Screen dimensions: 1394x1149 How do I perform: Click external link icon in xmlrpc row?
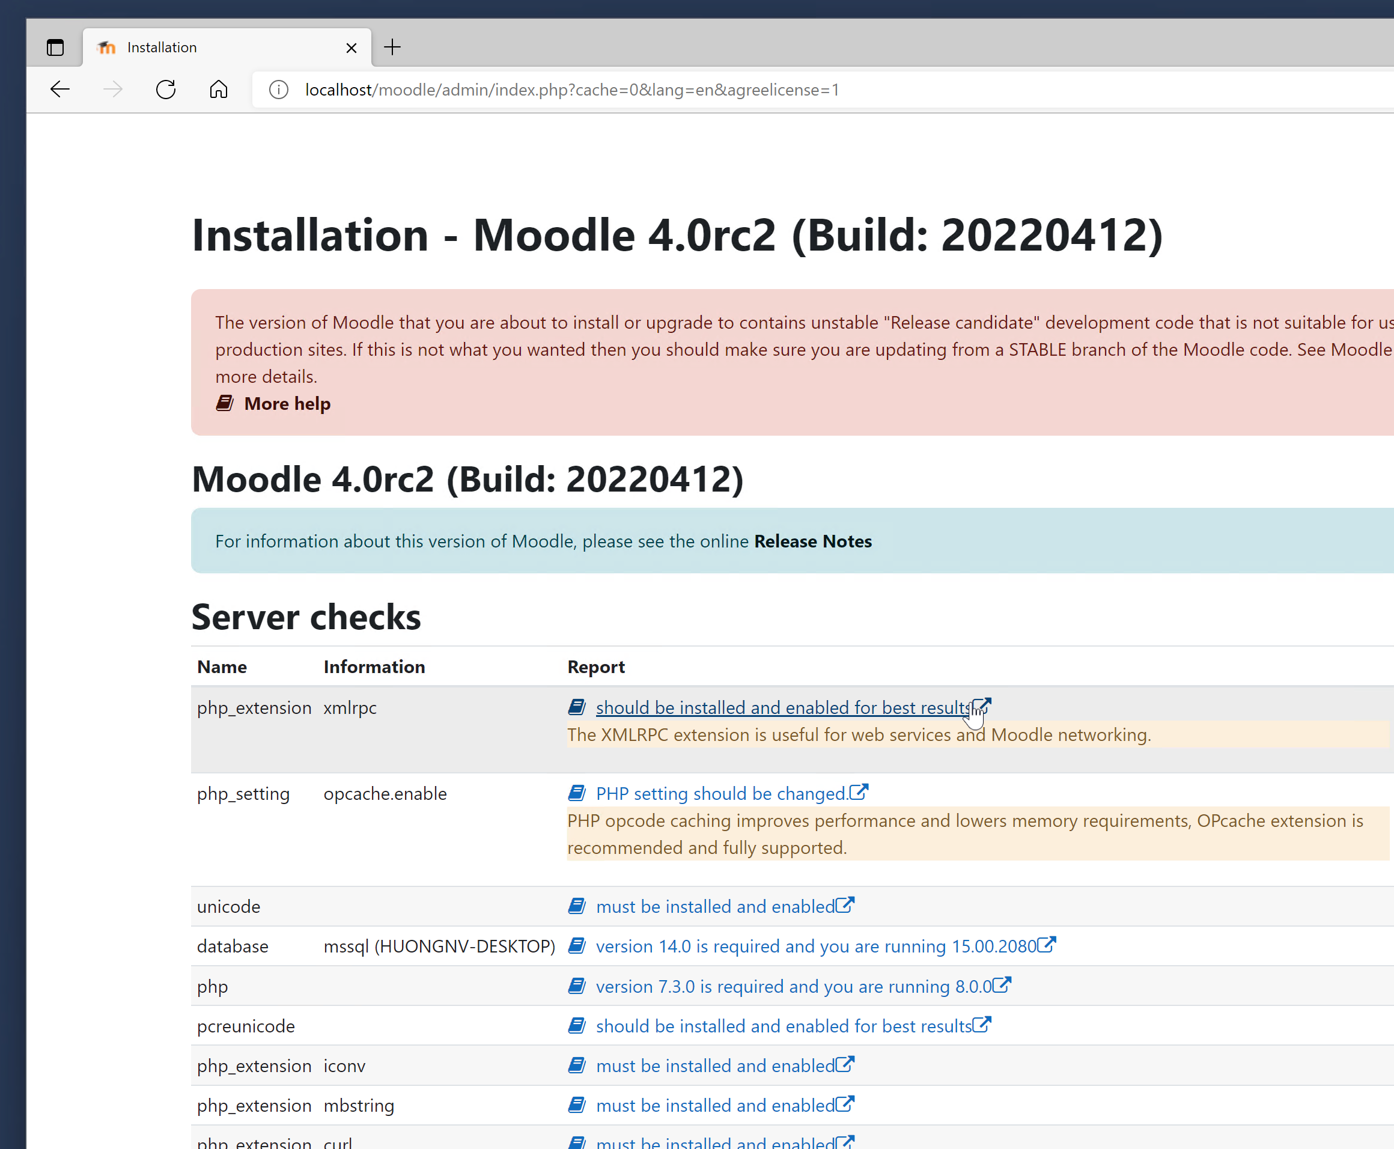982,706
